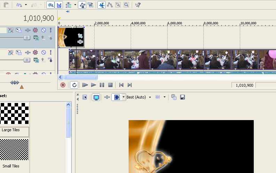Open Automation Settings gear on first track
276x173 pixels.
tap(35, 30)
